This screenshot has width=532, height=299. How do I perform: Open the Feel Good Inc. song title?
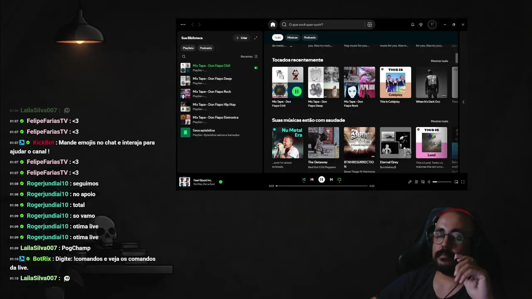202,180
